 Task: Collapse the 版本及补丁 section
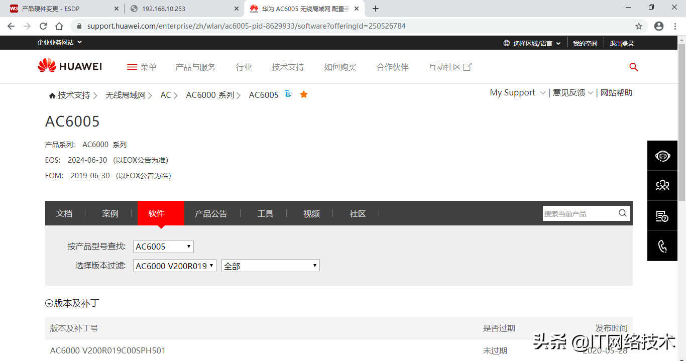click(x=49, y=303)
